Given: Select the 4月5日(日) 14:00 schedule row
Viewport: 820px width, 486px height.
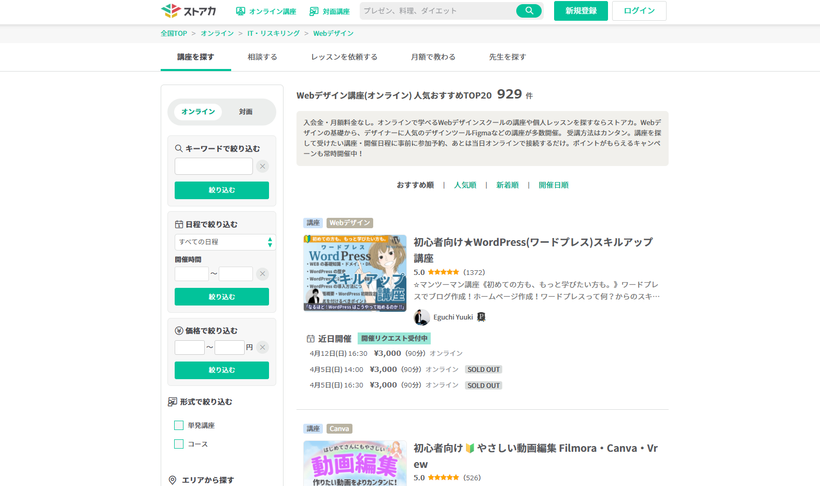Looking at the screenshot, I should [x=406, y=369].
